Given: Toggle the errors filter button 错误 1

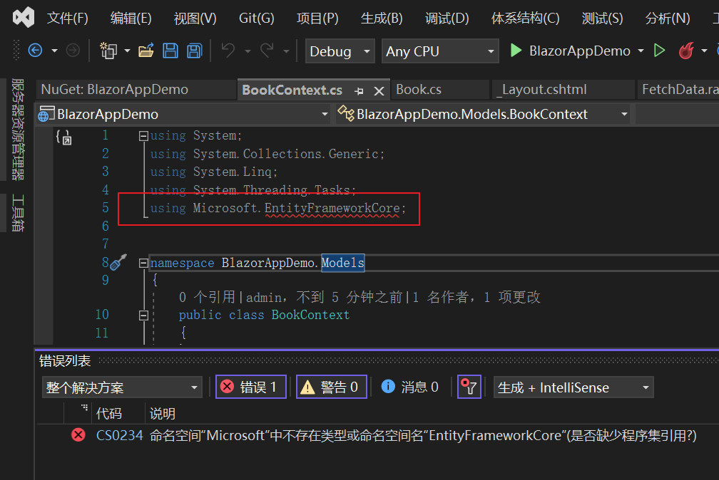Looking at the screenshot, I should coord(251,387).
